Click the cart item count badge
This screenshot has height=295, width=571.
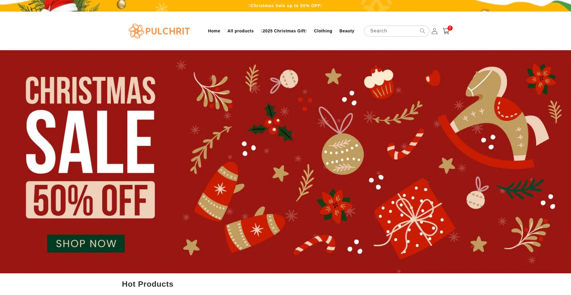[x=450, y=28]
